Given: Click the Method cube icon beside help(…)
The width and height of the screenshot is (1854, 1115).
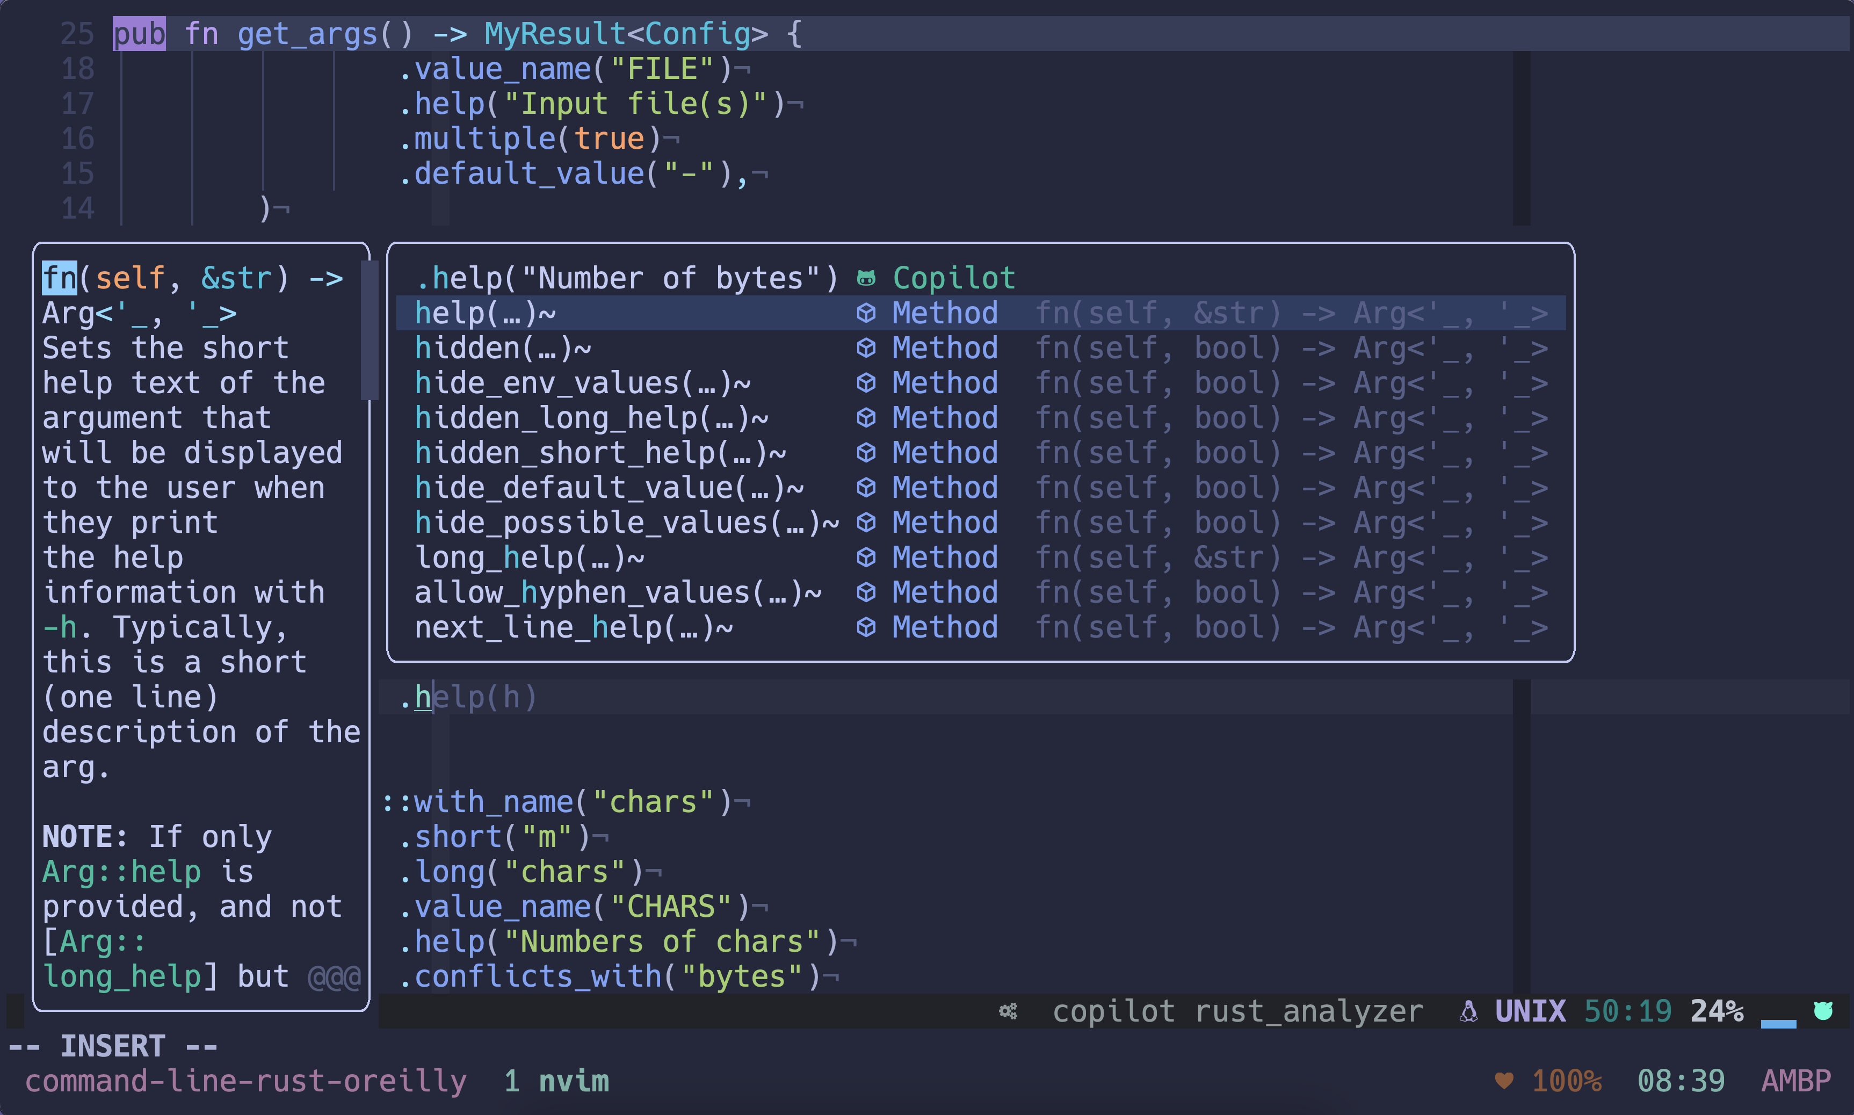Looking at the screenshot, I should (x=866, y=313).
